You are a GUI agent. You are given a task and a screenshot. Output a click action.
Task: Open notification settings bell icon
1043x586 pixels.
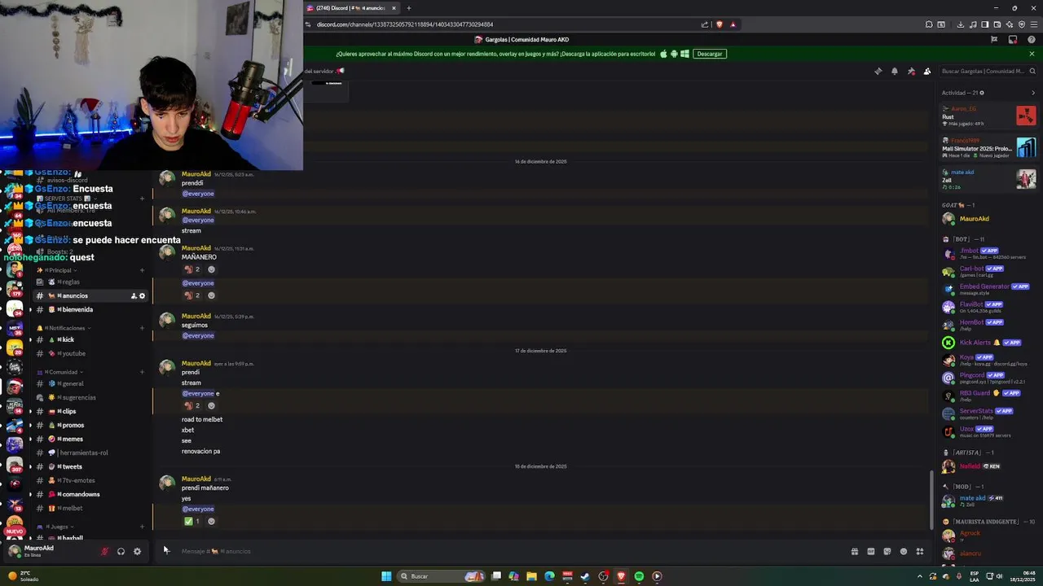895,72
